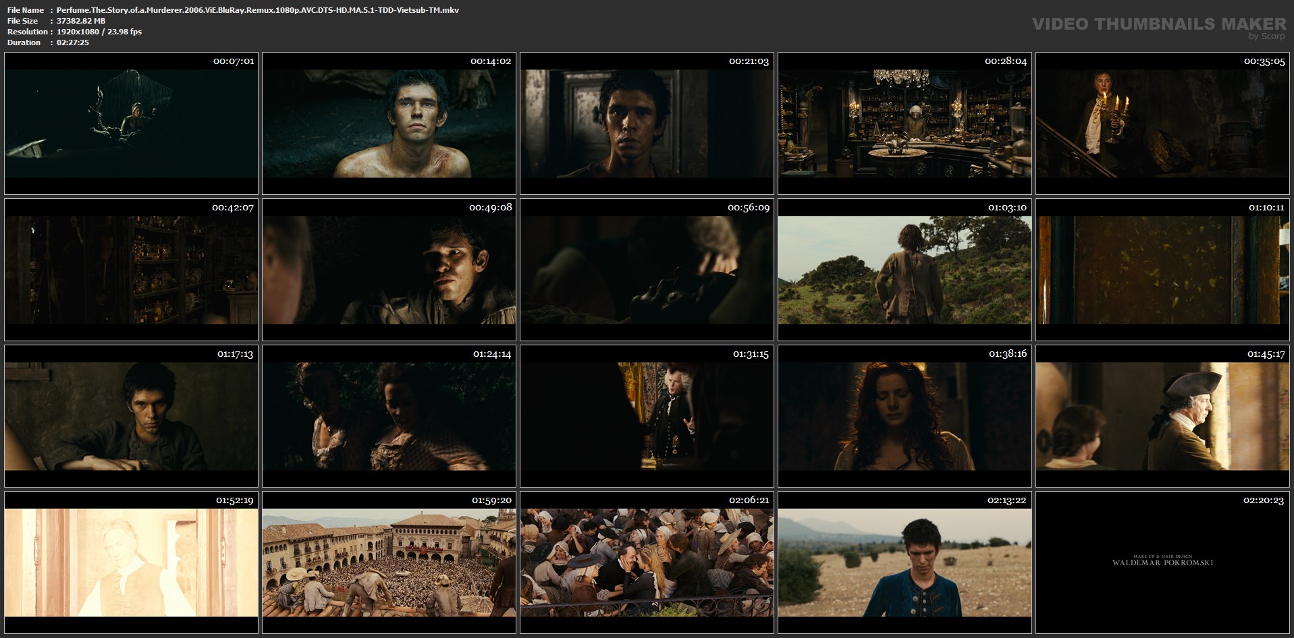This screenshot has width=1294, height=638.
Task: Select the thumbnail stamped 00:21:03
Action: point(647,123)
